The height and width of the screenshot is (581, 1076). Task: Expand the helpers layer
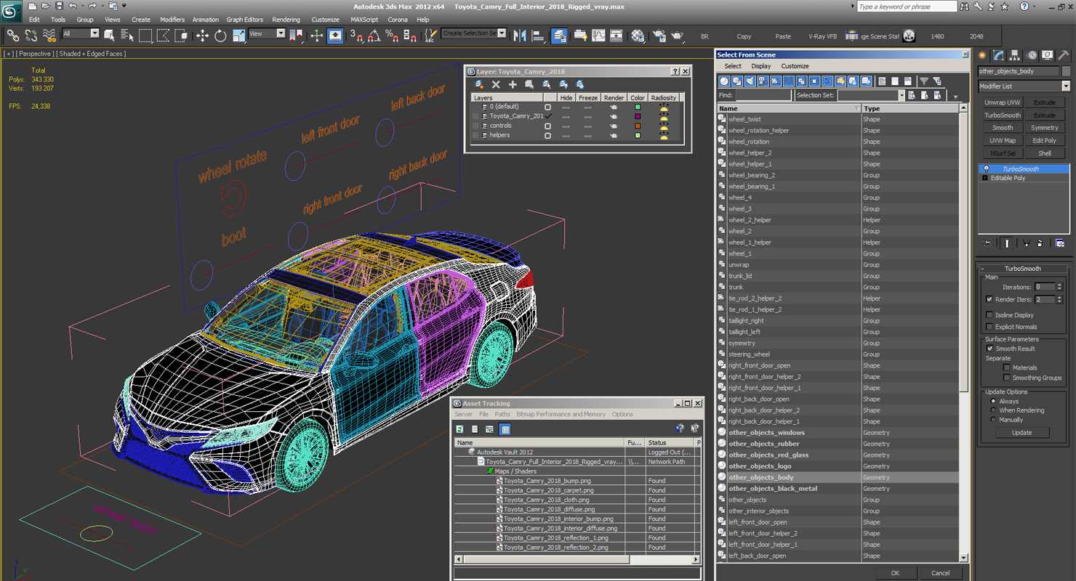pos(475,135)
